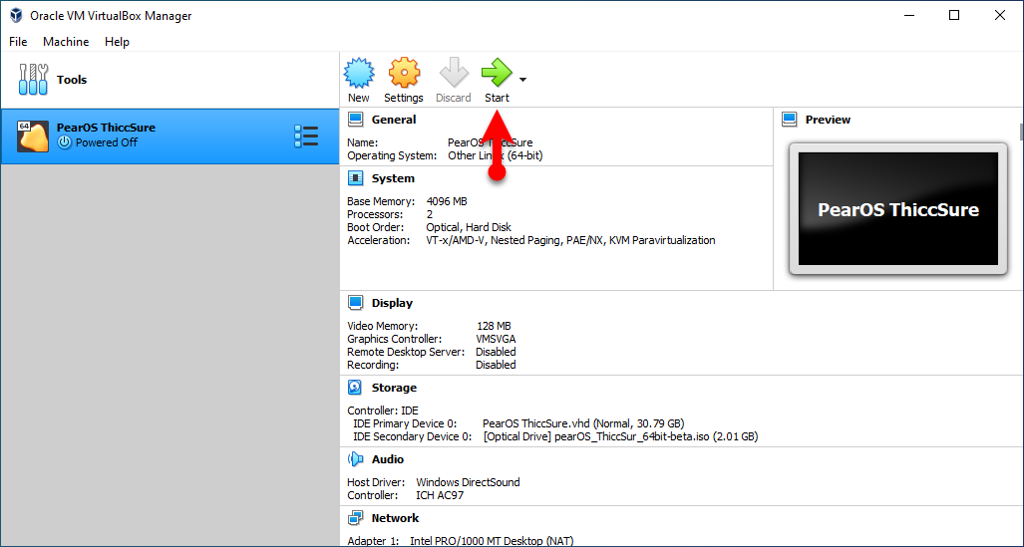Open the Audio settings heading link
Screen dimensions: 1024x547
coord(388,459)
